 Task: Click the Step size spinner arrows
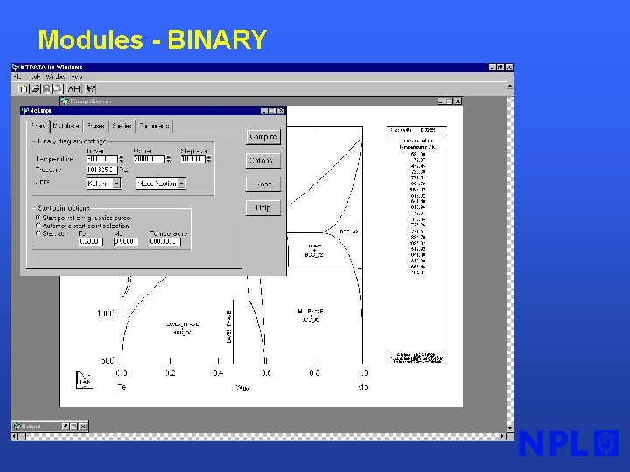click(x=208, y=159)
